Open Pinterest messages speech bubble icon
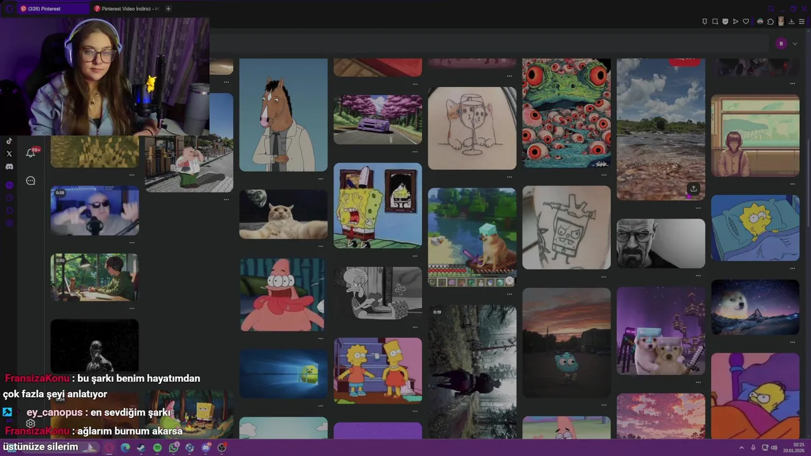 click(30, 180)
